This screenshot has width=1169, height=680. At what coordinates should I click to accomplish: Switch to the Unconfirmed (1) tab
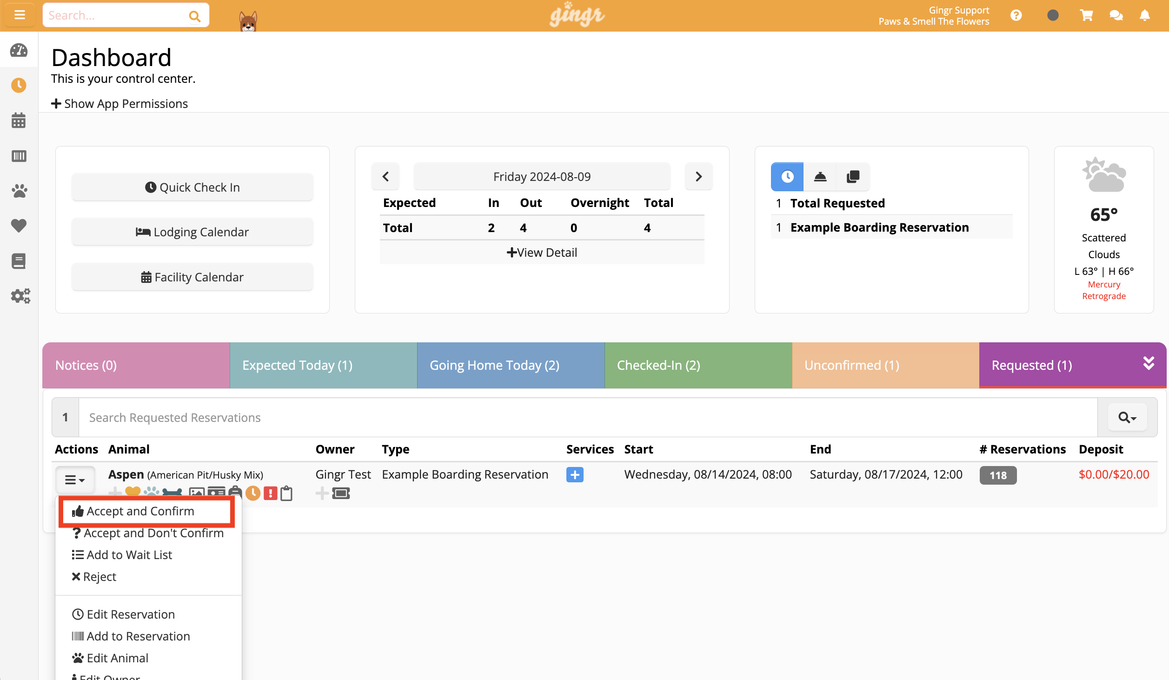885,365
